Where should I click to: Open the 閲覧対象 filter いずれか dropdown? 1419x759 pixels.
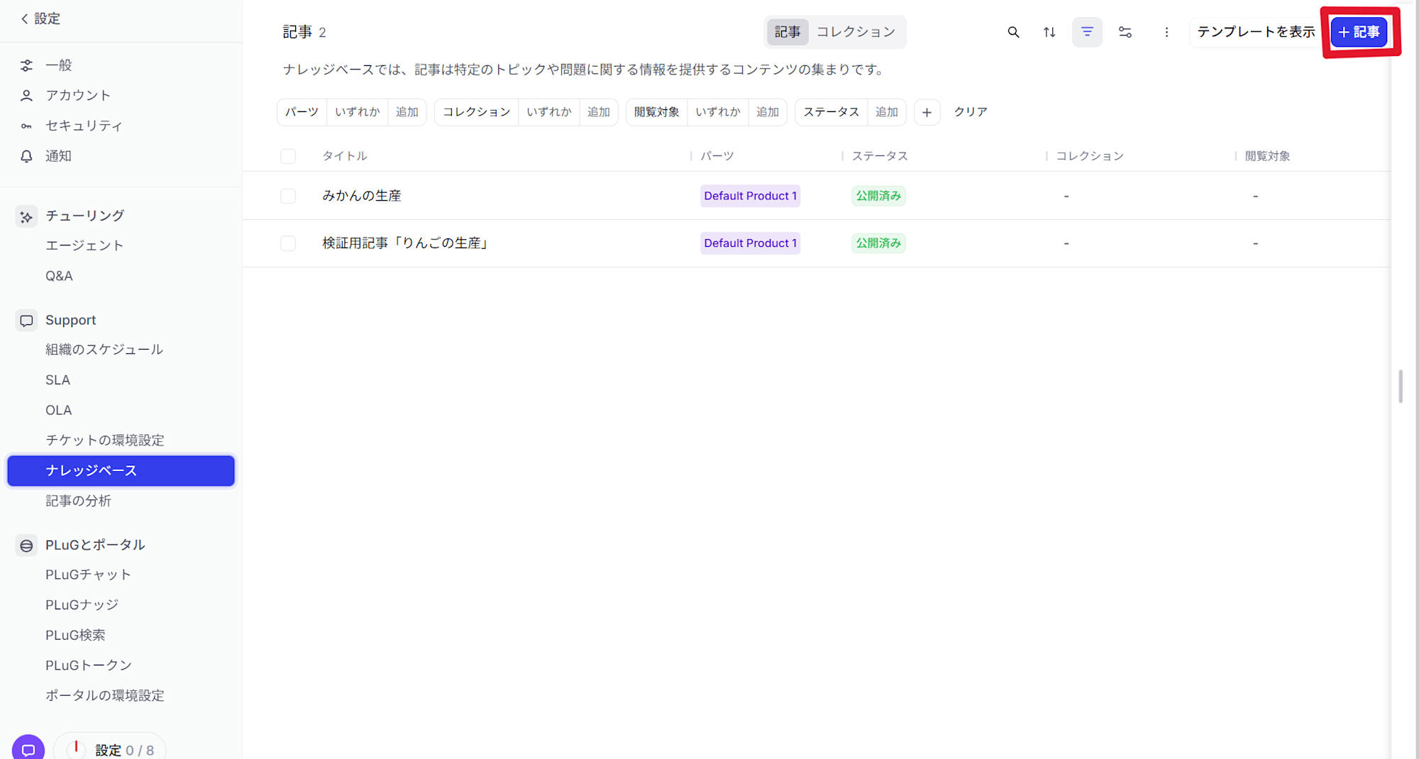717,112
